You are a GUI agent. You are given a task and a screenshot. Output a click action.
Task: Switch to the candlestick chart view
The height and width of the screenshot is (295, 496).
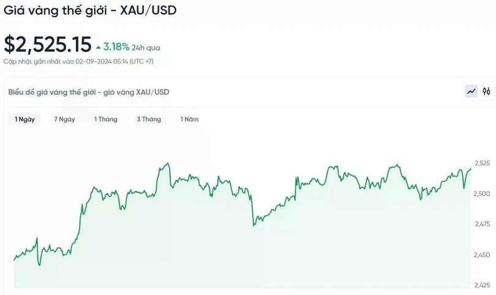[486, 92]
